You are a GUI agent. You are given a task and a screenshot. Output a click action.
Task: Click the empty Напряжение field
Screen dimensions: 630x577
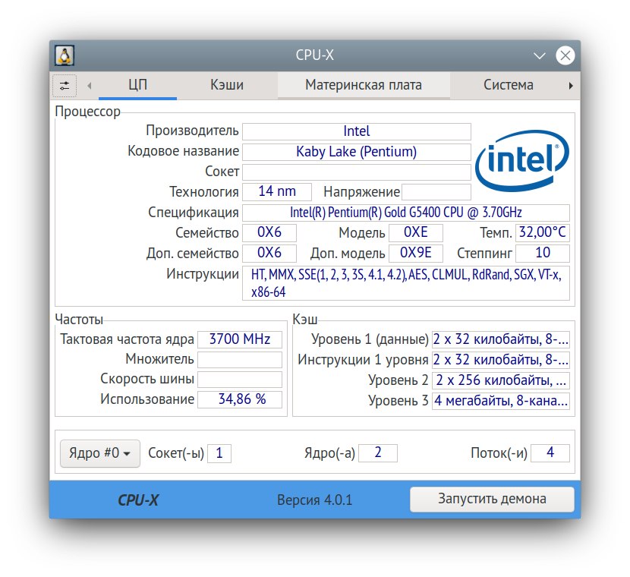436,192
